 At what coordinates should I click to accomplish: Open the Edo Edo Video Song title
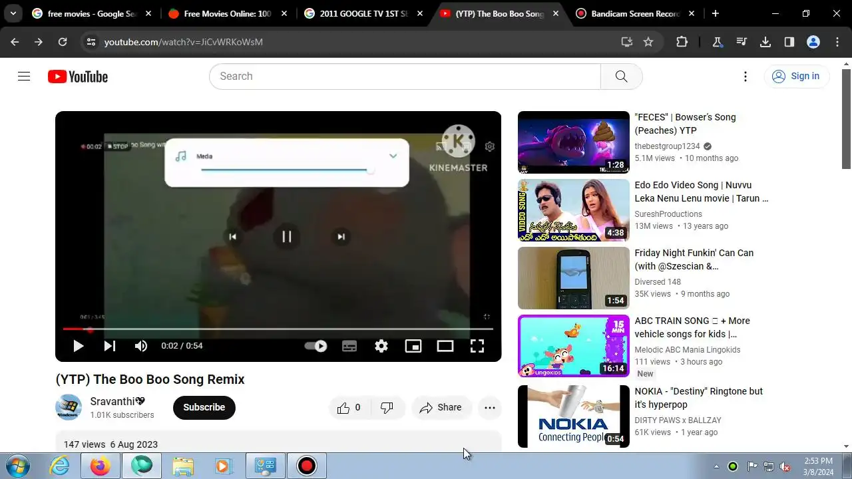coord(702,192)
